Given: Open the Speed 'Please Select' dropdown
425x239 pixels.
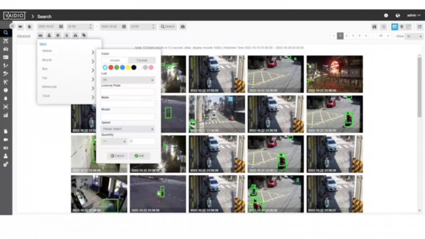Looking at the screenshot, I should tap(128, 129).
